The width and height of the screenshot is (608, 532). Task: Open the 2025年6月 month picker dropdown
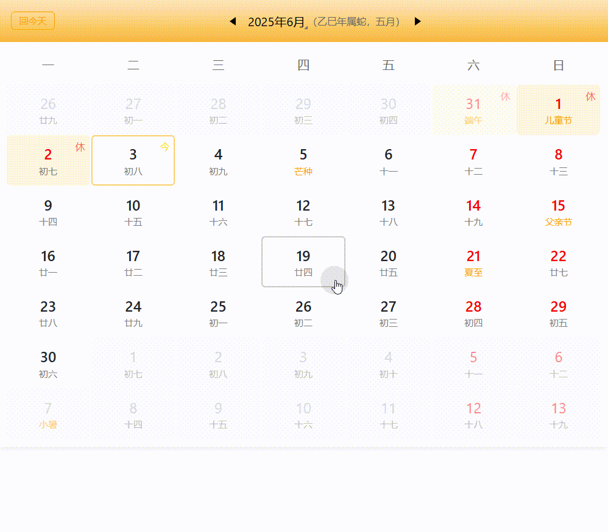pos(277,22)
